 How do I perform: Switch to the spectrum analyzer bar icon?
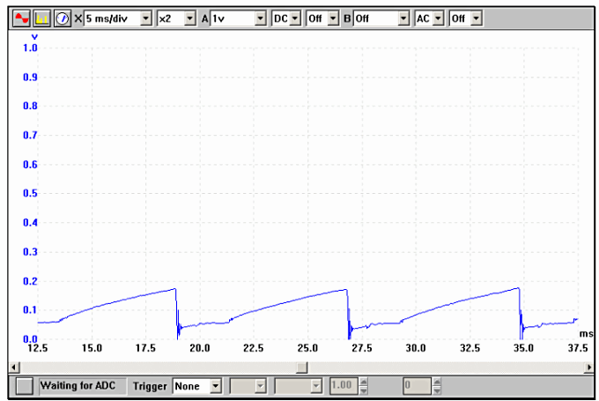click(41, 18)
